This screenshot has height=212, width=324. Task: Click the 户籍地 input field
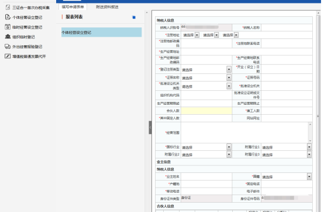point(206,184)
